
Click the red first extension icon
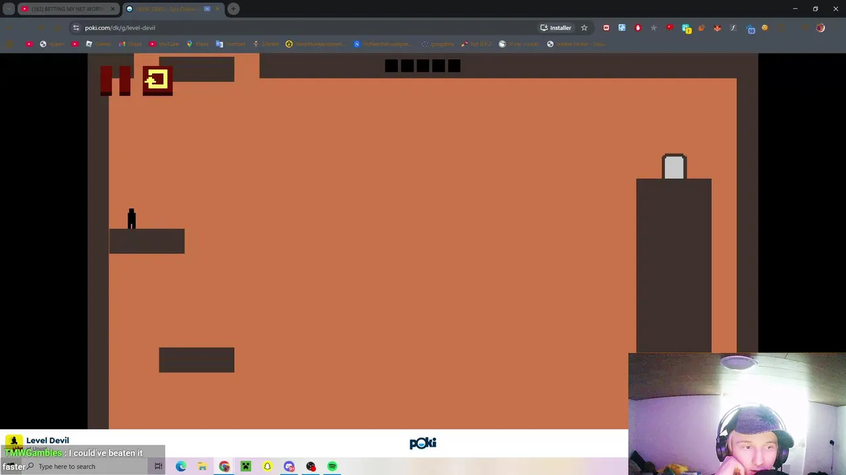[x=606, y=28]
